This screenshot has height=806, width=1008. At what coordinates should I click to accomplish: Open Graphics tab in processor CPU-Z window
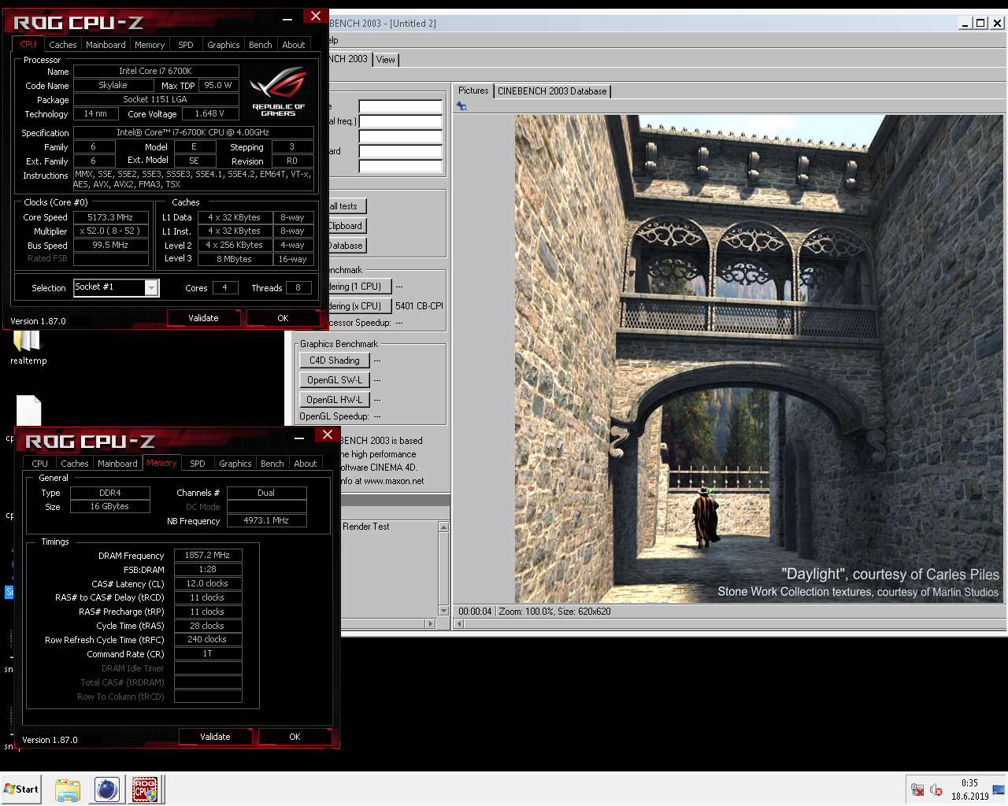tap(224, 45)
